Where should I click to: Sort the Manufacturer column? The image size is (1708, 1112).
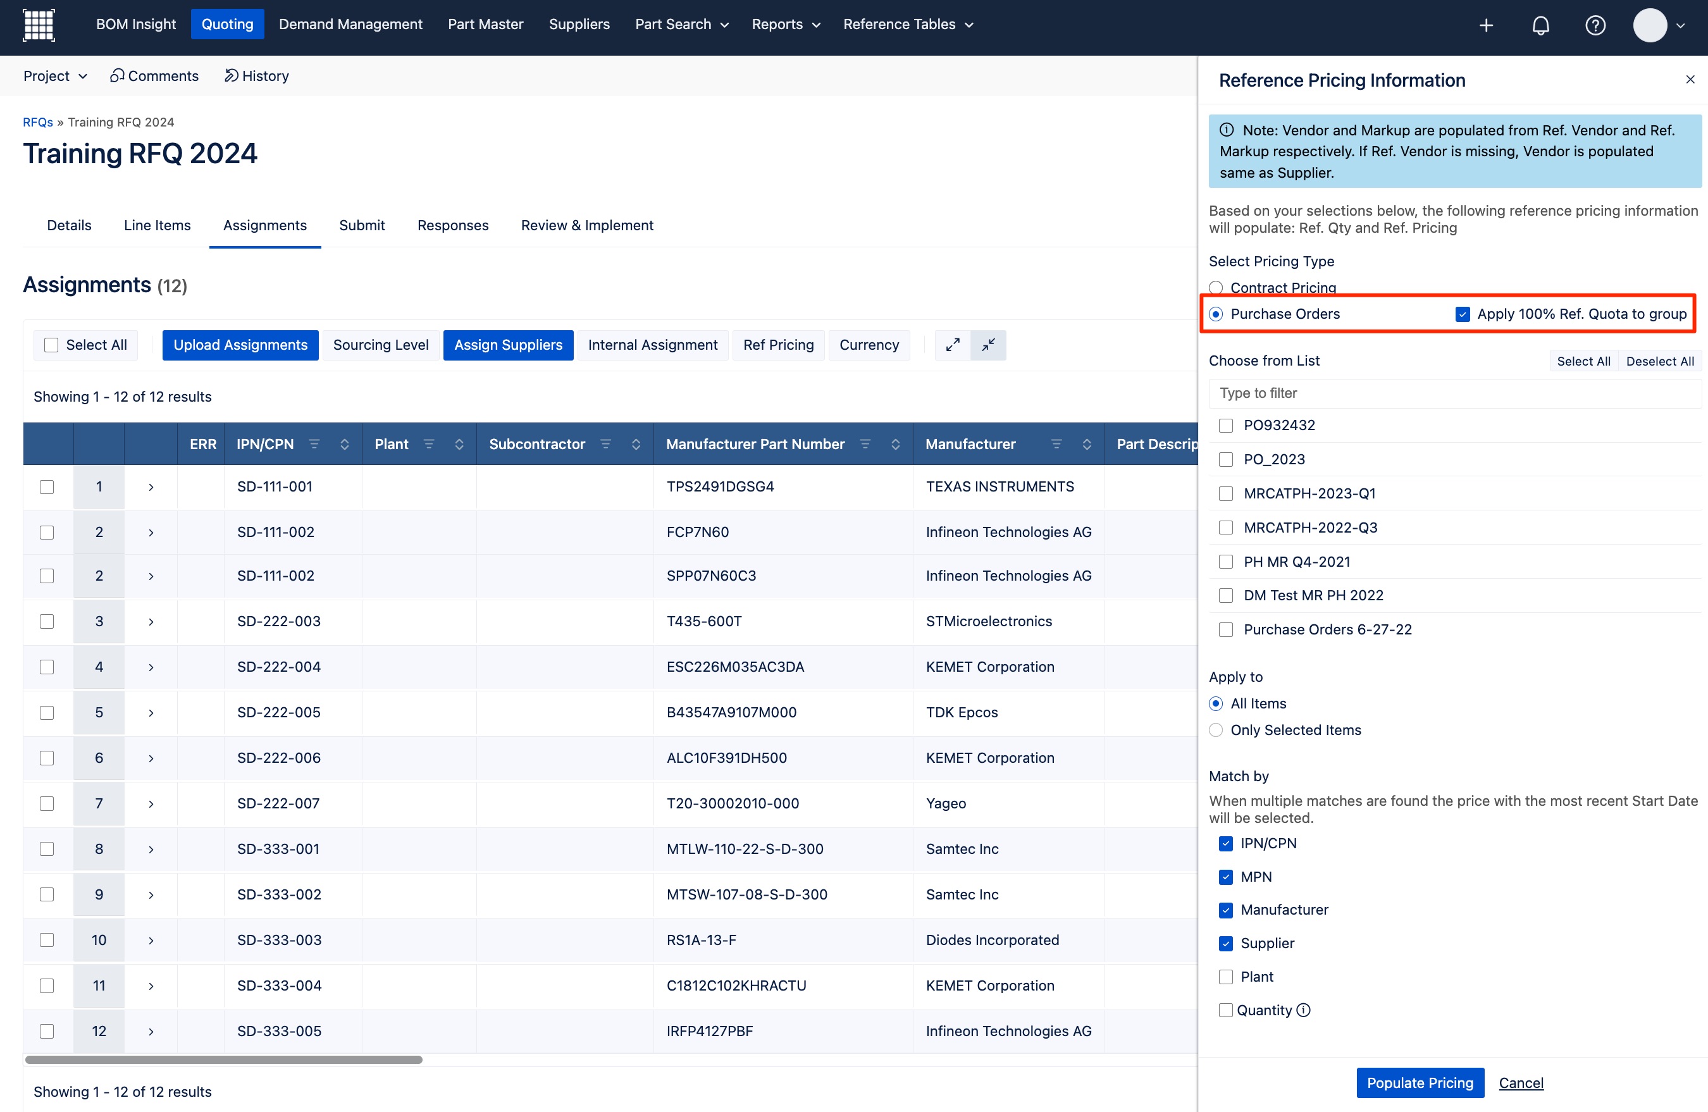coord(1087,444)
